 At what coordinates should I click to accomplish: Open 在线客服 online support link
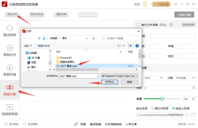coord(30,124)
